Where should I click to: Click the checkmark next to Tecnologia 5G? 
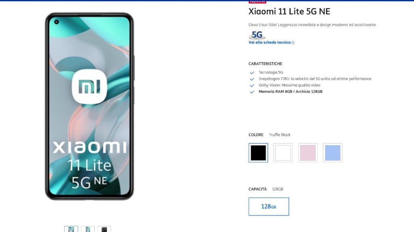tap(252, 72)
